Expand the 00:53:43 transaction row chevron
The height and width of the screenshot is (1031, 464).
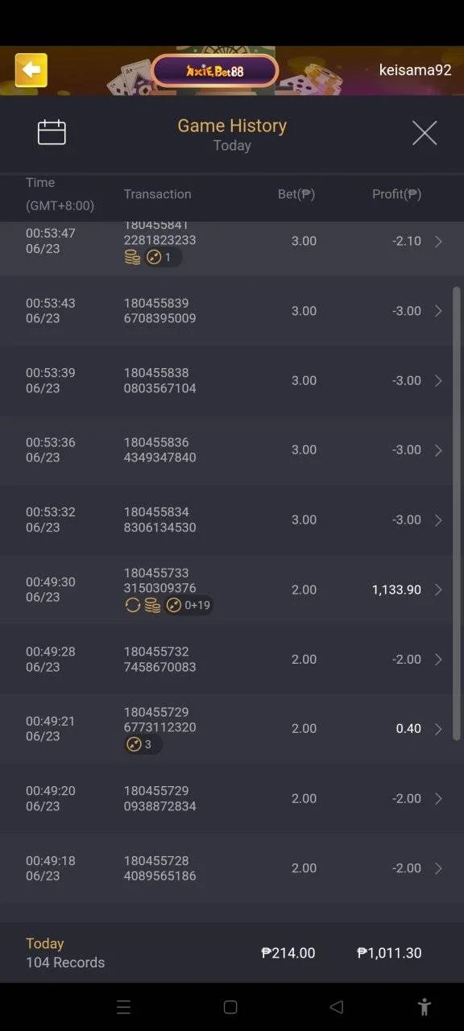438,311
